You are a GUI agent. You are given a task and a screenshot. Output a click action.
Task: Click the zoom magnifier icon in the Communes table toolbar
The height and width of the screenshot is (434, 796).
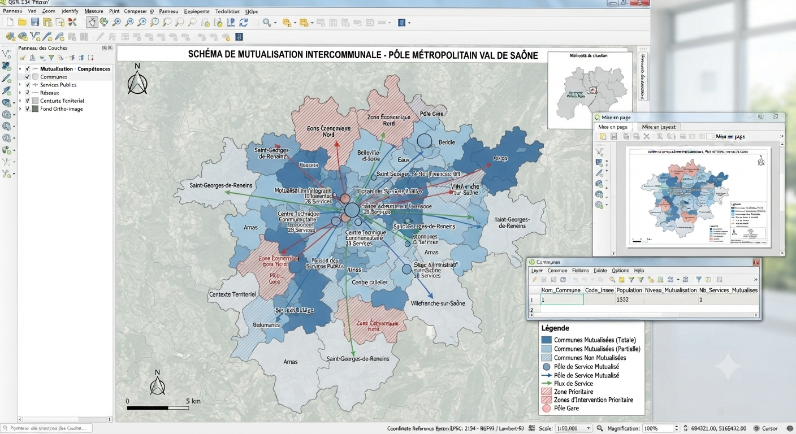pyautogui.click(x=612, y=280)
